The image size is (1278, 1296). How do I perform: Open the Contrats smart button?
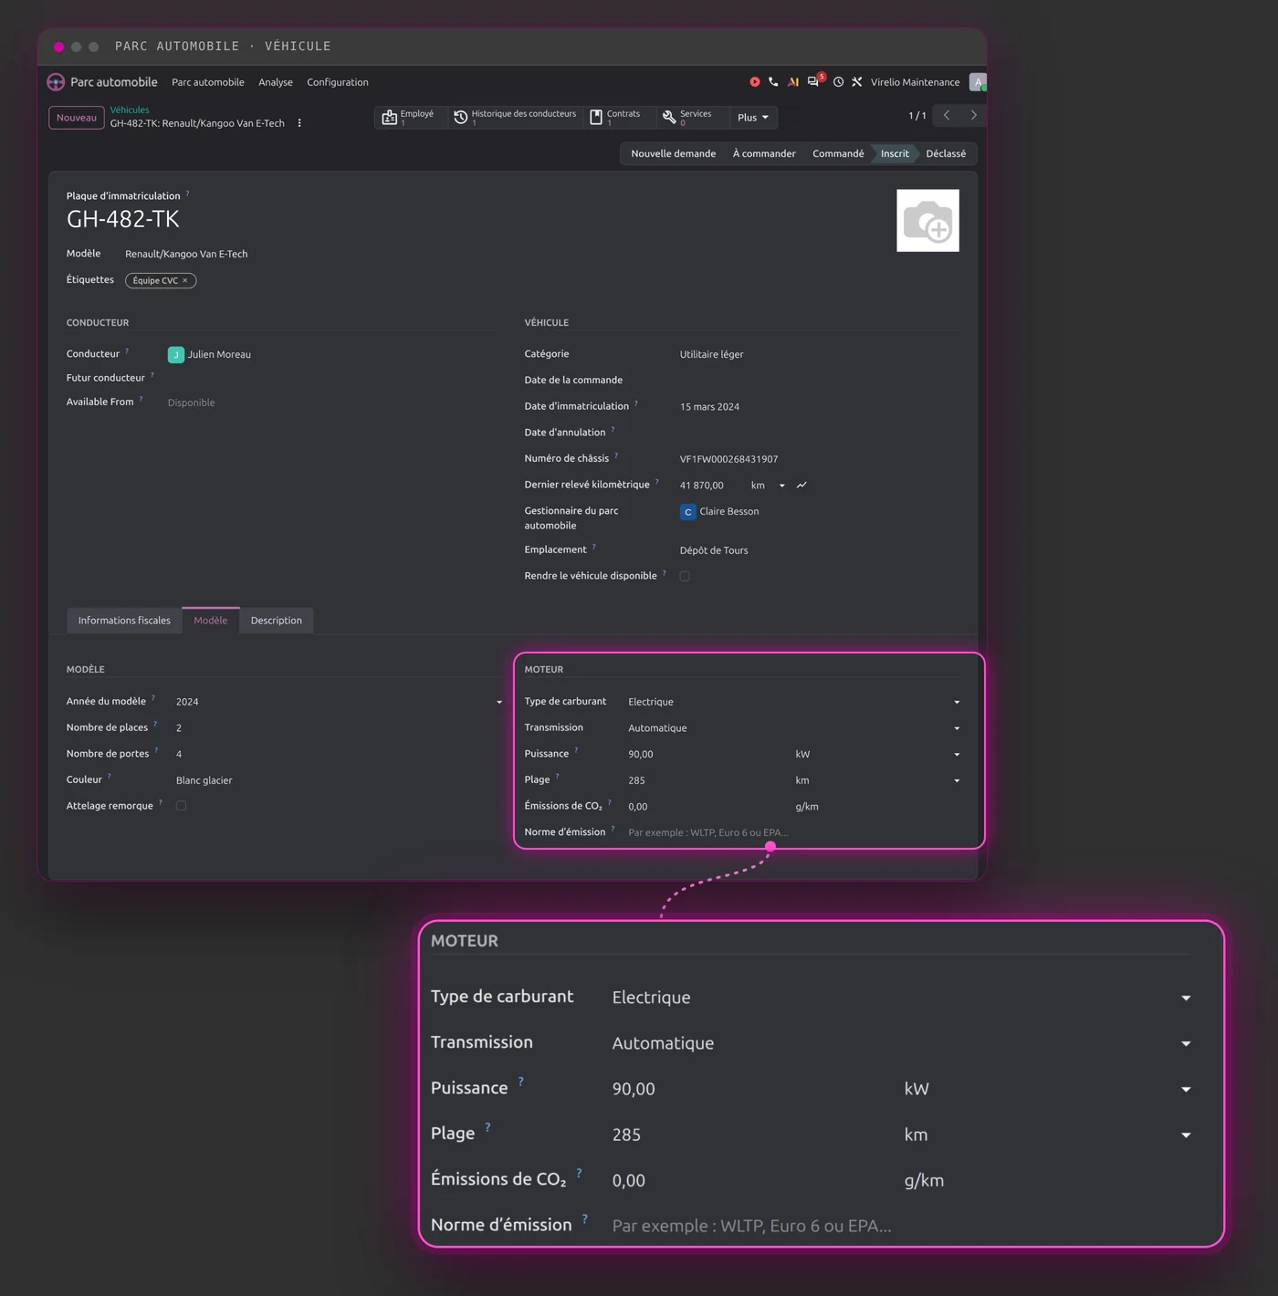pyautogui.click(x=616, y=117)
